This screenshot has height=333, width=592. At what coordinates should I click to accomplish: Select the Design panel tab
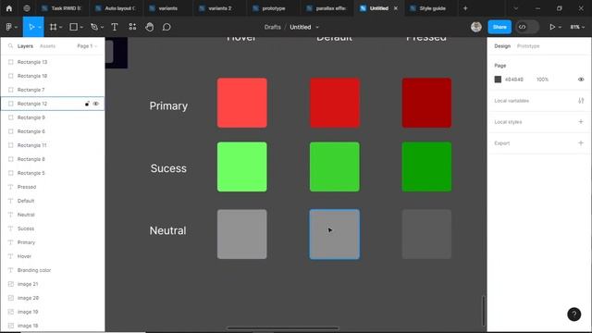click(502, 46)
